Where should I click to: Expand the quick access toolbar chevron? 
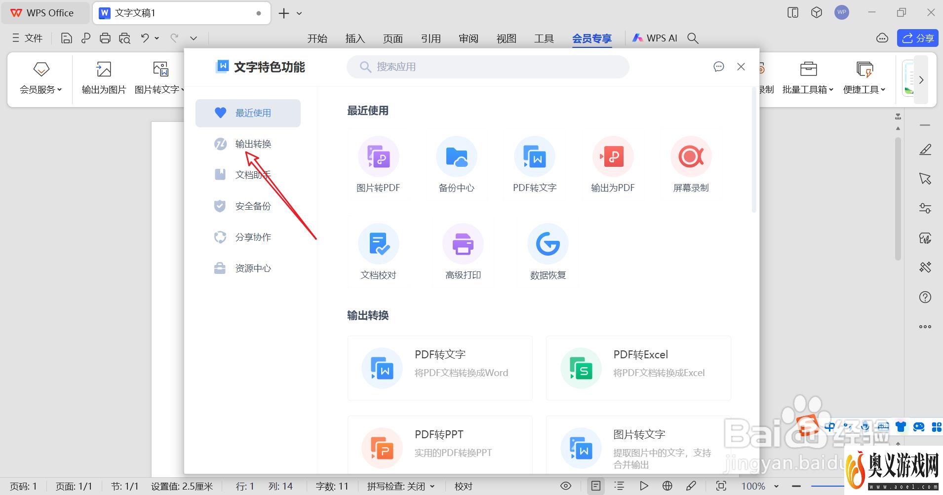click(194, 38)
